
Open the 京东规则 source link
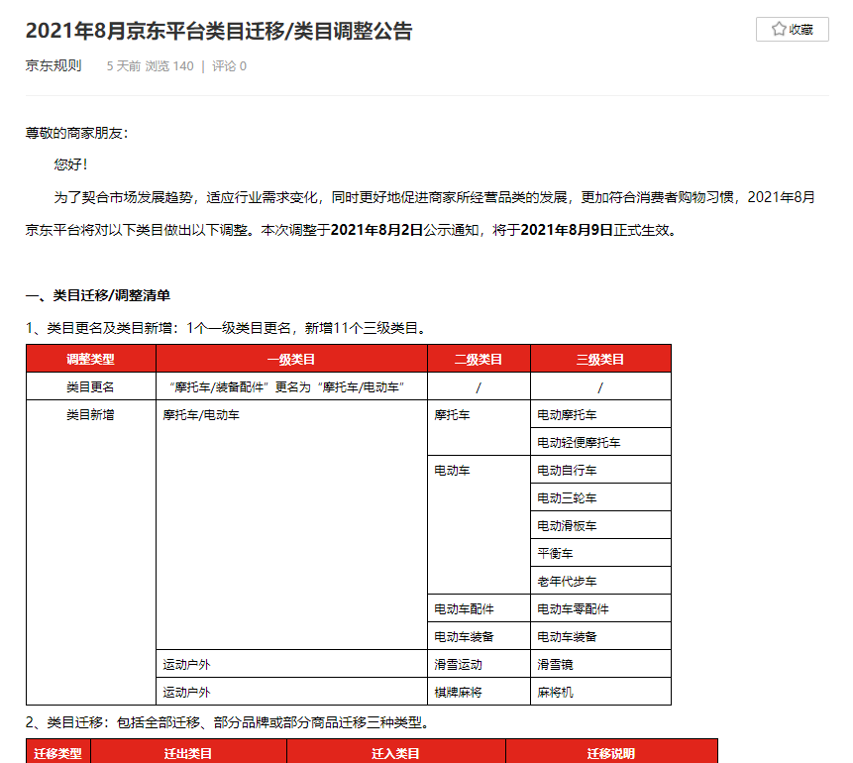pyautogui.click(x=53, y=65)
